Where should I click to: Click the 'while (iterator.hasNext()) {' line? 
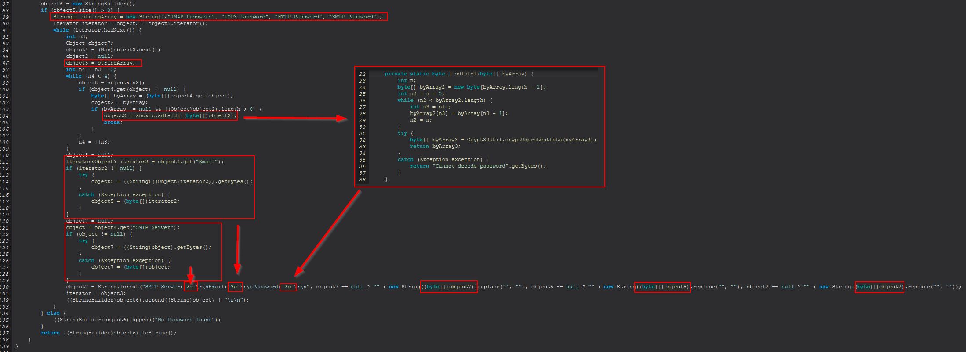97,30
